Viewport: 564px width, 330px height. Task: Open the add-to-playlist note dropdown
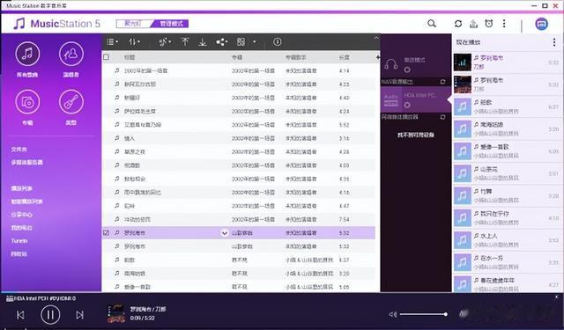[x=165, y=42]
